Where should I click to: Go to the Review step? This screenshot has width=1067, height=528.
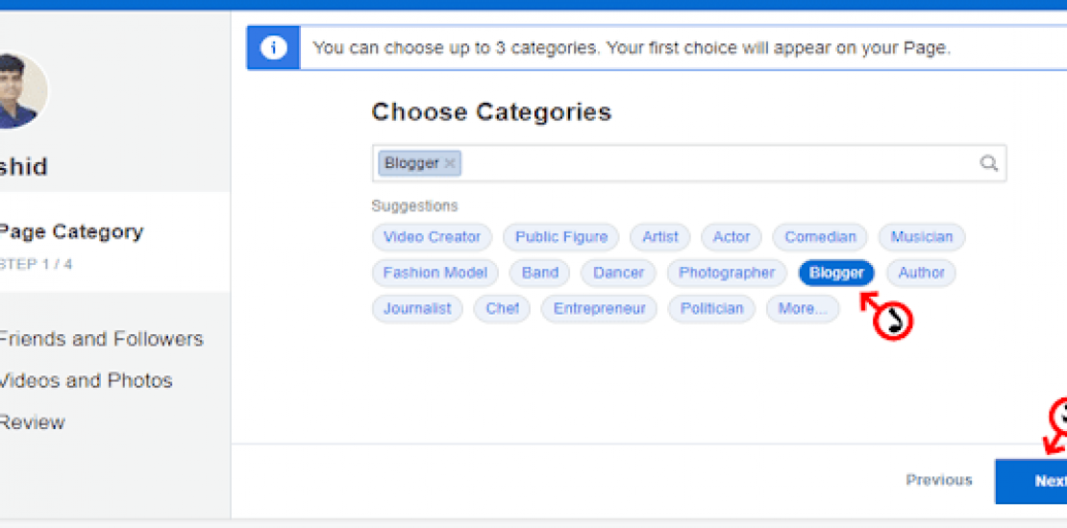tap(33, 422)
